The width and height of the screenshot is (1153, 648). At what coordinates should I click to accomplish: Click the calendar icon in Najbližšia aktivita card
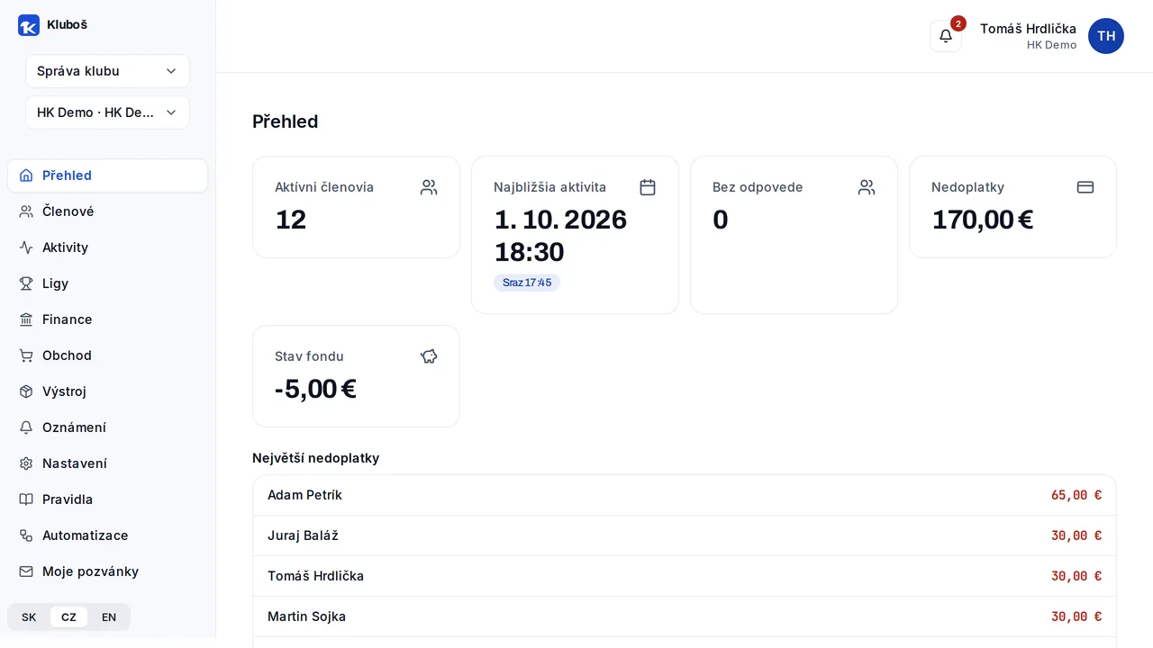click(x=648, y=187)
